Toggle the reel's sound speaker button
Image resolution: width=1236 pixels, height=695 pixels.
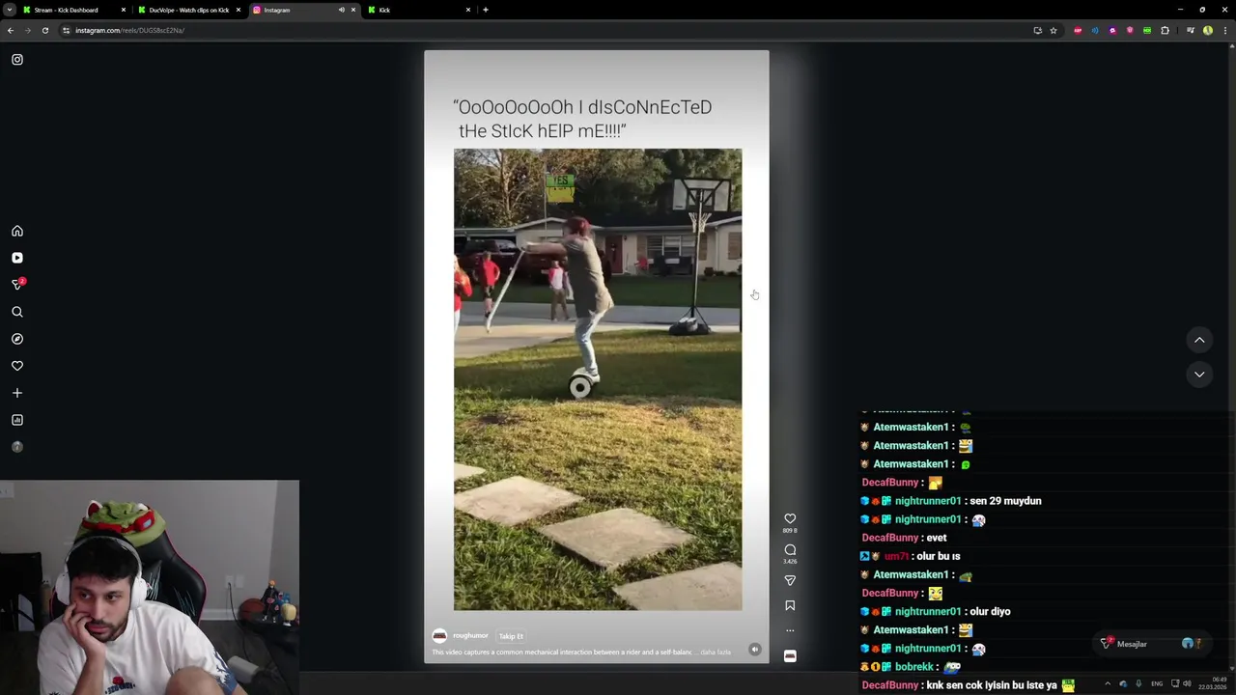[x=755, y=650]
